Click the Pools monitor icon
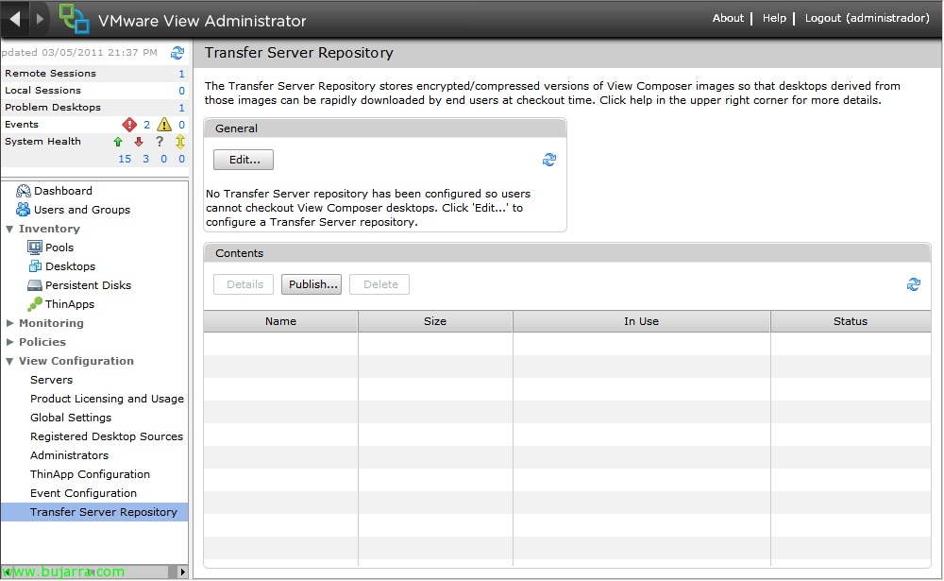Viewport: 944px width, 581px height. 35,248
